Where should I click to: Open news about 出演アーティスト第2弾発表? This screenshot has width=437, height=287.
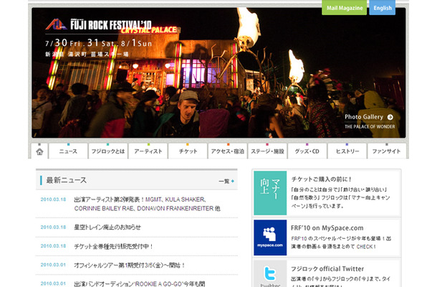point(147,204)
